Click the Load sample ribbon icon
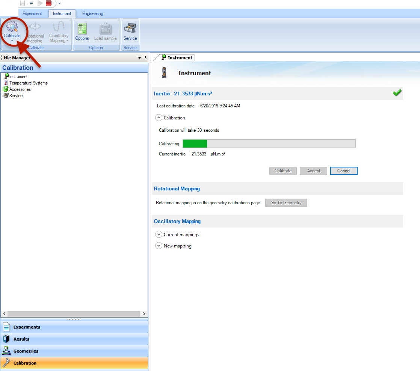This screenshot has height=371, width=420. (105, 29)
